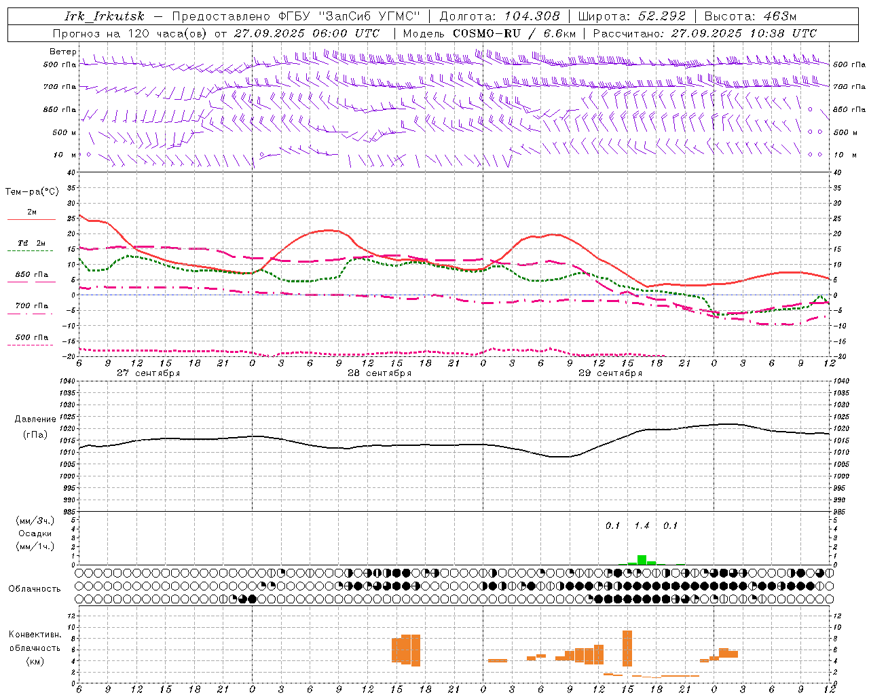Click the Облачность cloud cover label
This screenshot has width=869, height=695.
[x=35, y=589]
